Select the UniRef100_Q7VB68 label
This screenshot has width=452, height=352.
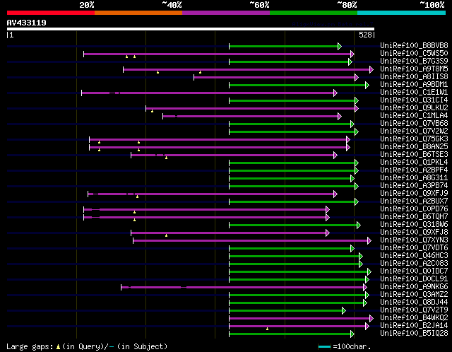pos(414,123)
